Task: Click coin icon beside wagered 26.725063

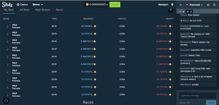Action: 95,26
